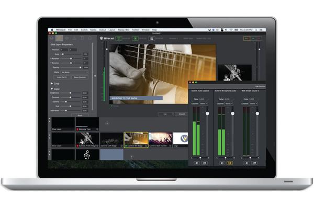Viewport: 314px width, 209px height.
Task: Open the Camera Left-Stage shot gear settings
Action: [x=121, y=146]
